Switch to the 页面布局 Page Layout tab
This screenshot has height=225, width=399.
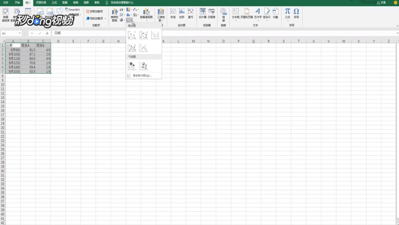[x=41, y=2]
